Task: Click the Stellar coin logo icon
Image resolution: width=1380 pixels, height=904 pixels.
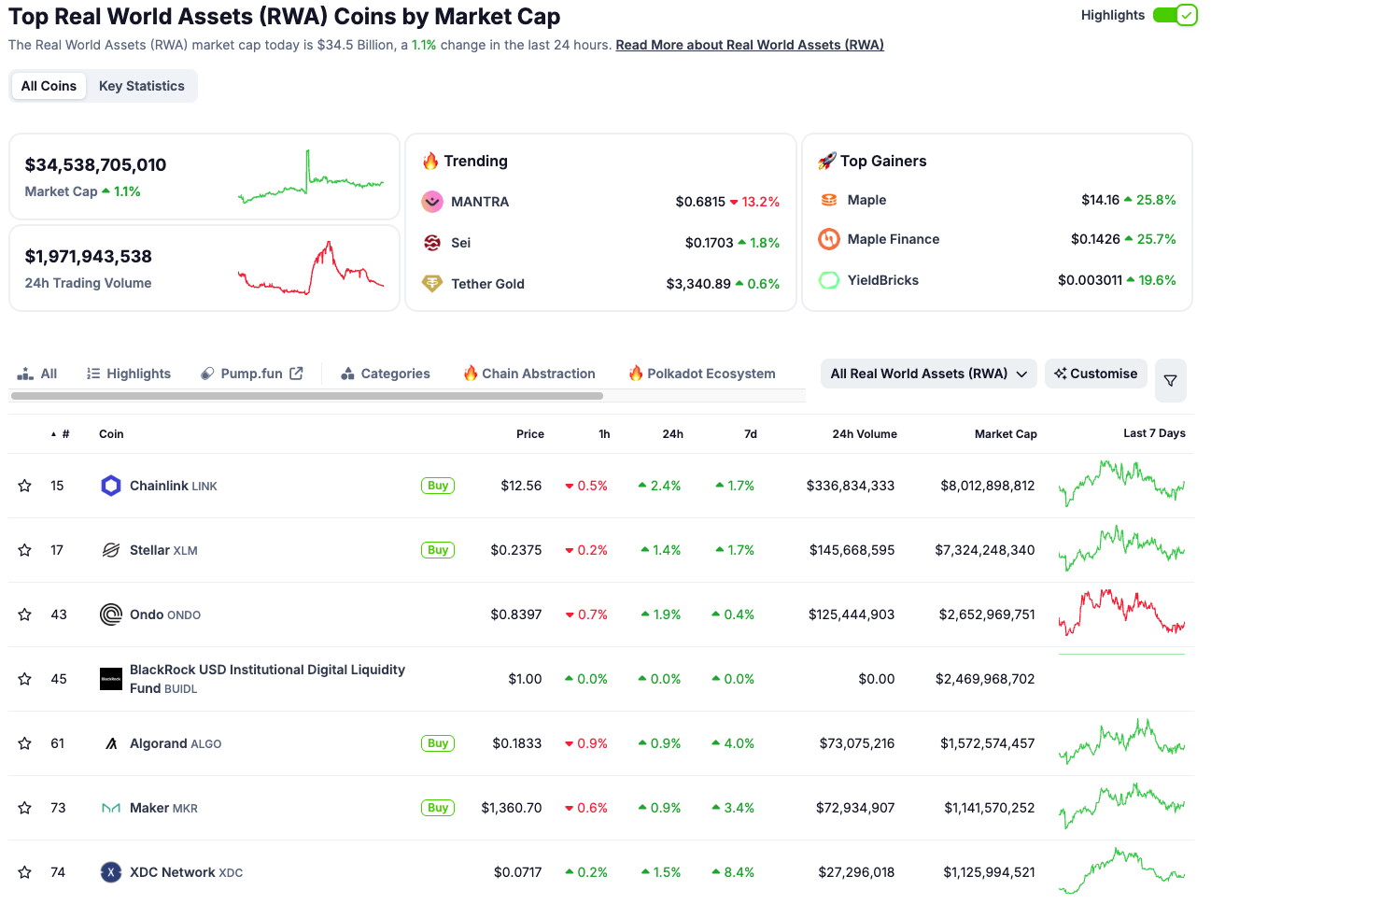Action: [x=111, y=550]
